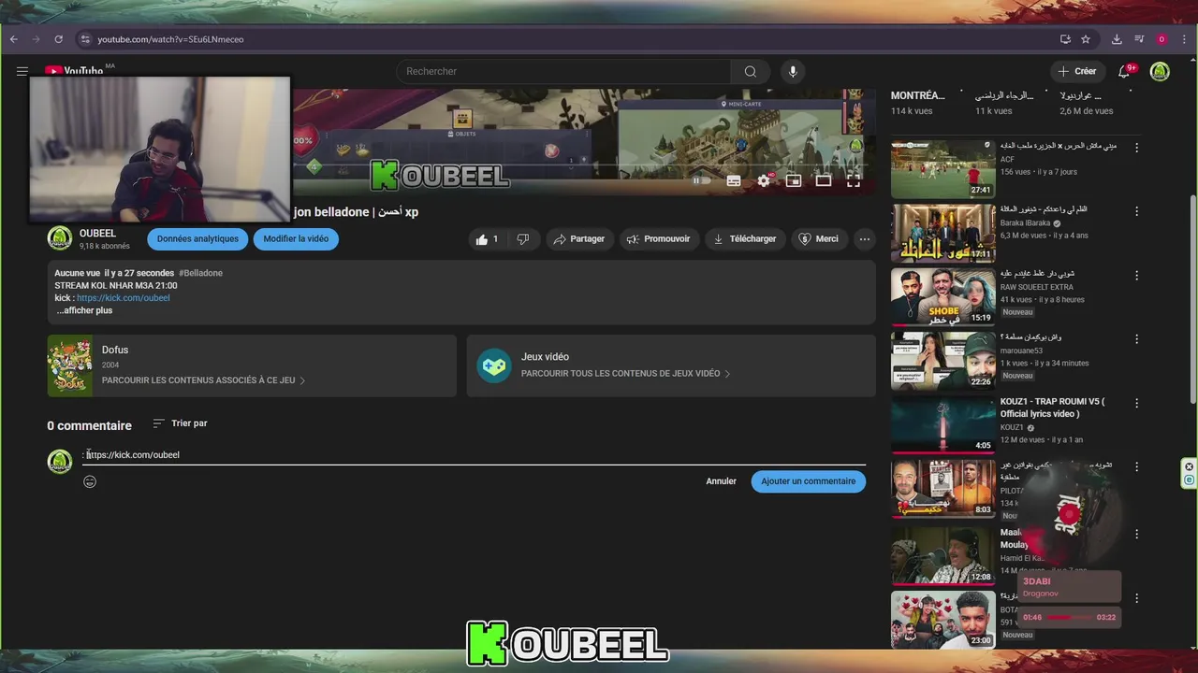
Task: Click into the Rechercher search field
Action: pos(563,71)
